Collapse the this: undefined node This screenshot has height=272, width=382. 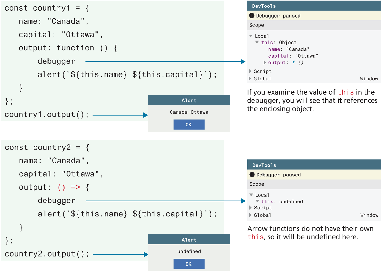(x=257, y=201)
